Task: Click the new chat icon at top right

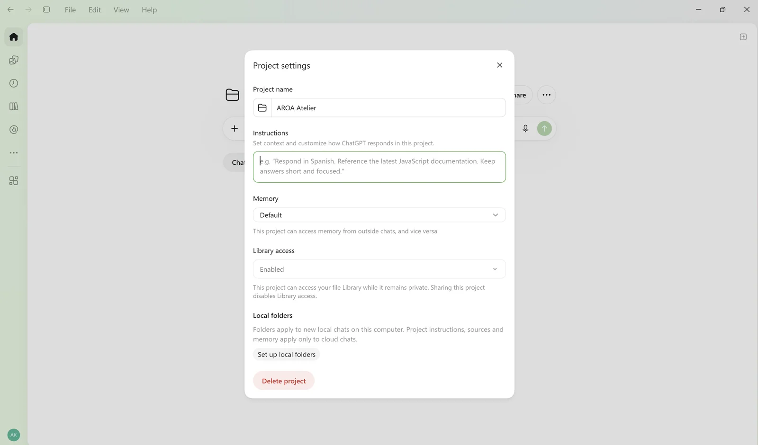Action: (x=743, y=37)
